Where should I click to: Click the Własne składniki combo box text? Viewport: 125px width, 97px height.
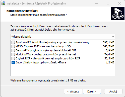pyautogui.click(x=21, y=37)
